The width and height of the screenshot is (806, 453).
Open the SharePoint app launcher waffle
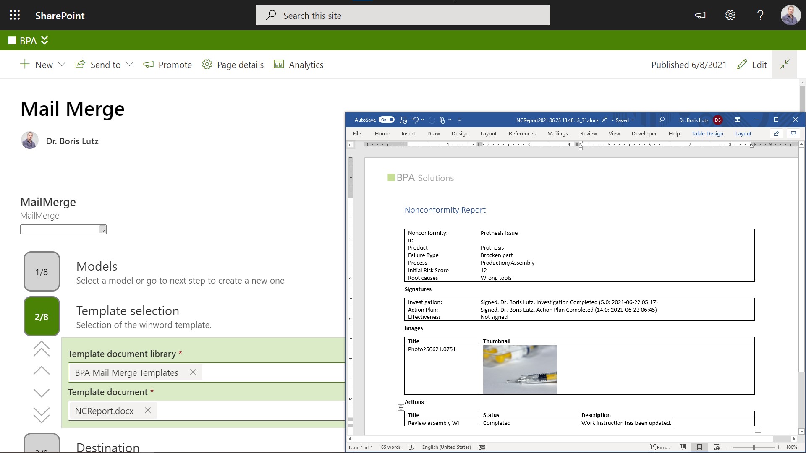pos(15,16)
